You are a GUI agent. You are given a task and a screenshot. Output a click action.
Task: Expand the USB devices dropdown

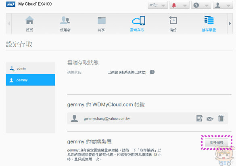[158, 5]
